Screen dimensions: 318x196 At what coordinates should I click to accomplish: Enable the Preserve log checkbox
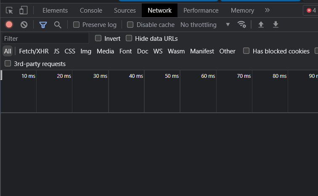[x=77, y=25]
